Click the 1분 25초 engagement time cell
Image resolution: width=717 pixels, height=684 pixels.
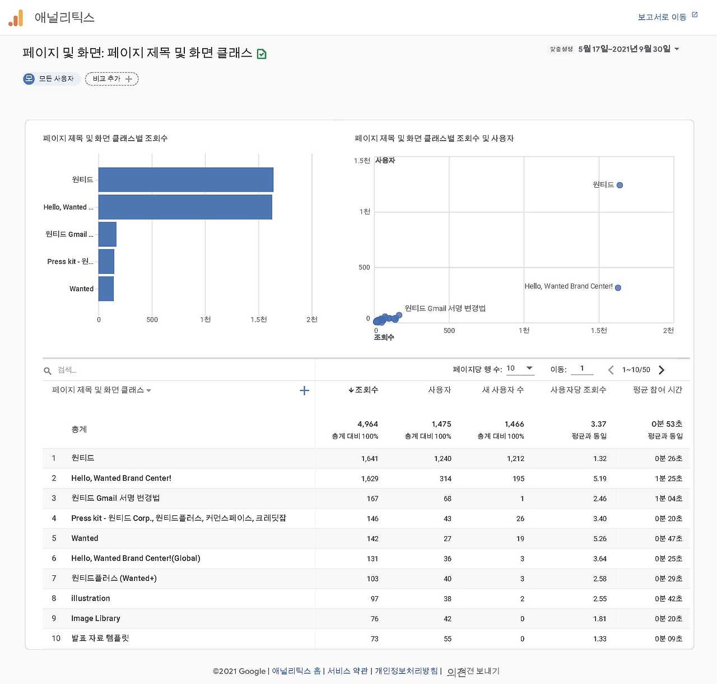tap(669, 479)
